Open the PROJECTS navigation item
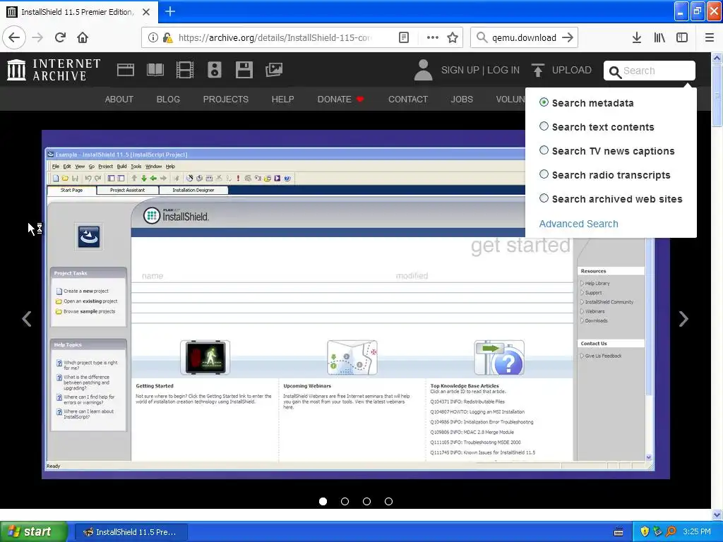Image resolution: width=723 pixels, height=542 pixels. [x=225, y=99]
